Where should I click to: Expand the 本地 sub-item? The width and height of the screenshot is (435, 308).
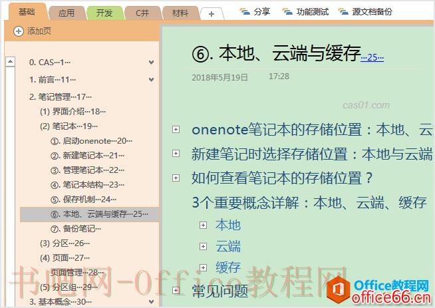[x=203, y=225]
